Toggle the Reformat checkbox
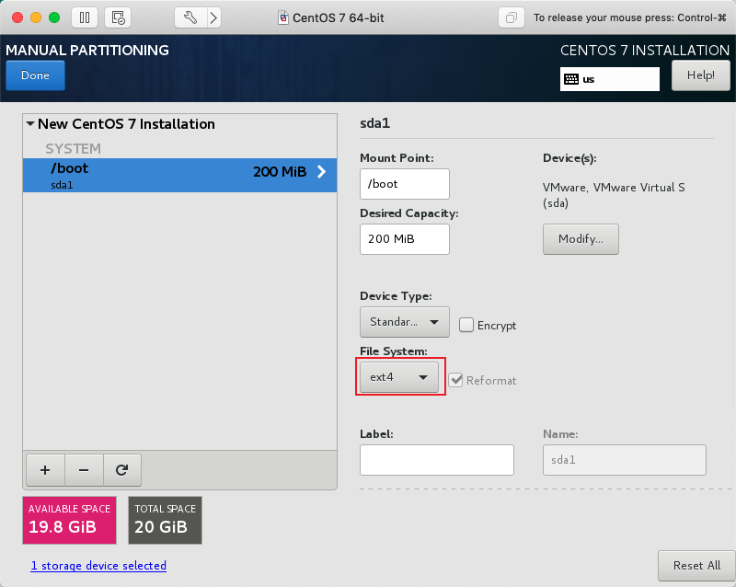This screenshot has height=587, width=736. [x=455, y=380]
